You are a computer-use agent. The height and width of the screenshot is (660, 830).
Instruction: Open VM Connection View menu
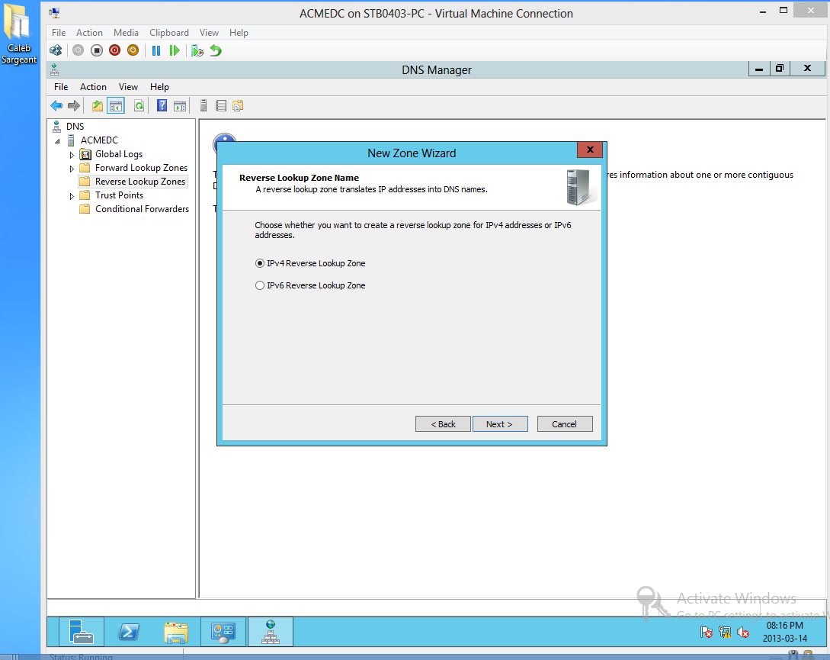[209, 33]
